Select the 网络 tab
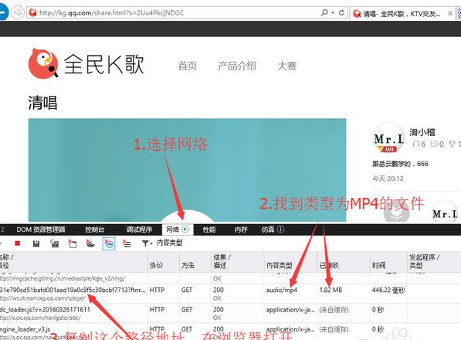461x340 pixels. pyautogui.click(x=178, y=229)
